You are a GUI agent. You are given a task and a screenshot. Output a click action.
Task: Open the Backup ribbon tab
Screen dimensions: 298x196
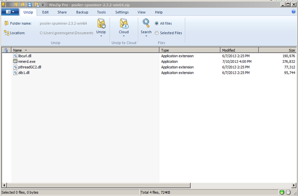[x=82, y=12]
